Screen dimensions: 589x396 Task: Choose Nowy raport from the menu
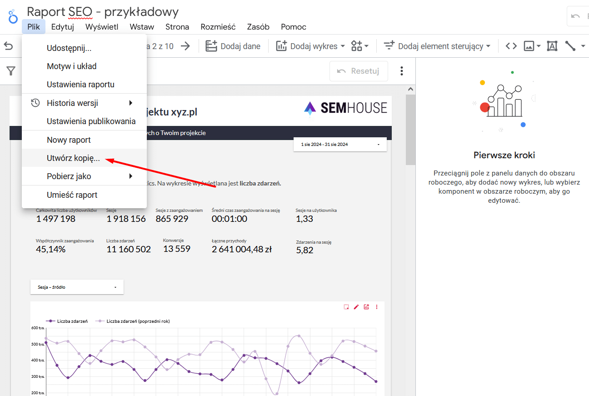[x=84, y=140]
